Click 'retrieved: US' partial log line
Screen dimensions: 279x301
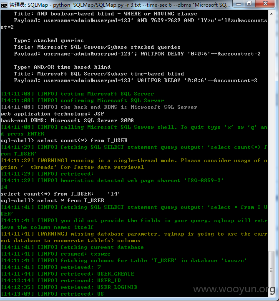tap(52, 294)
